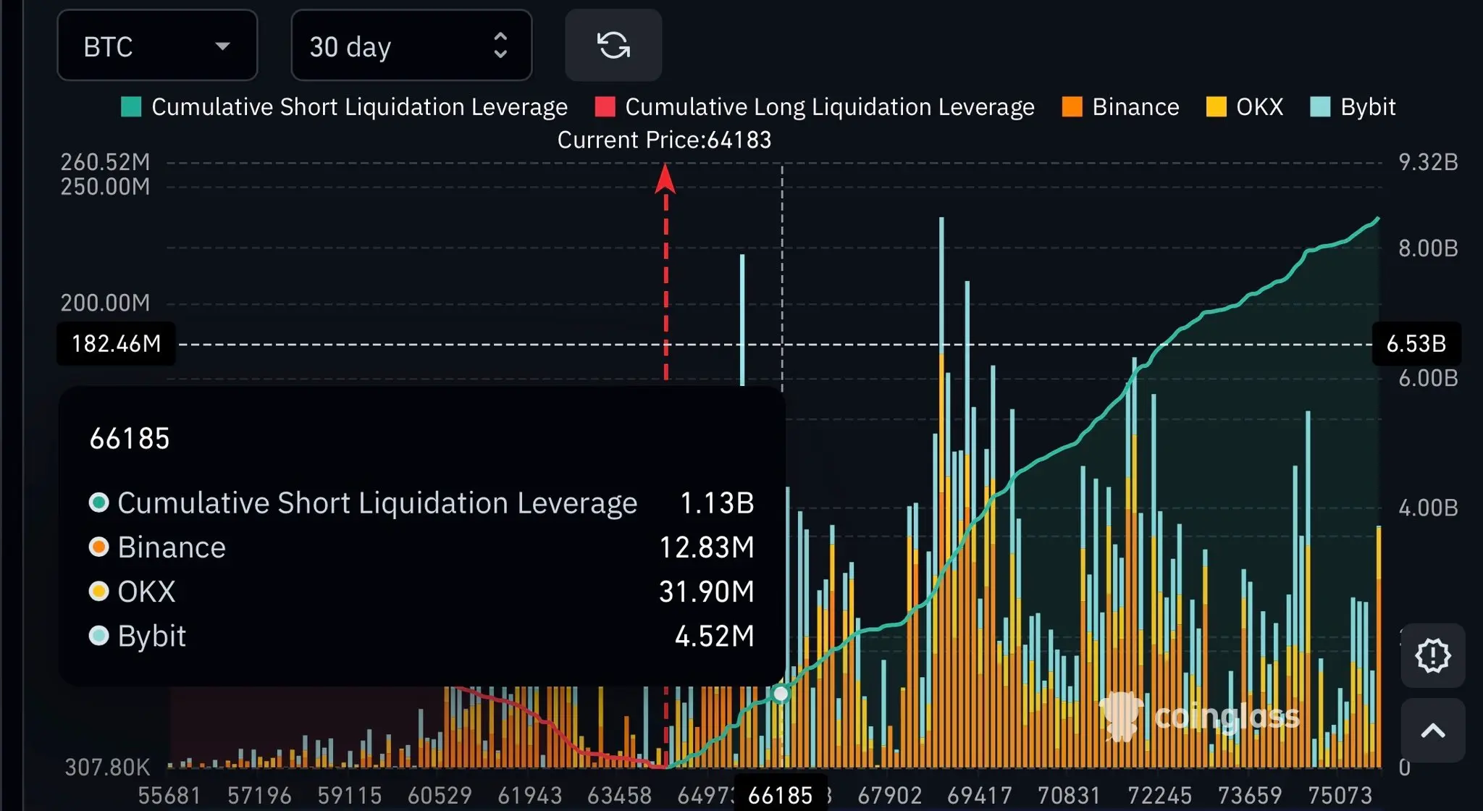
Task: Click the red current price arrowhead
Action: click(x=665, y=180)
